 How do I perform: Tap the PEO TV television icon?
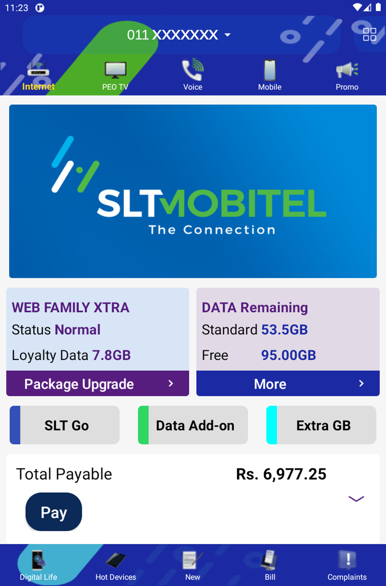point(115,71)
